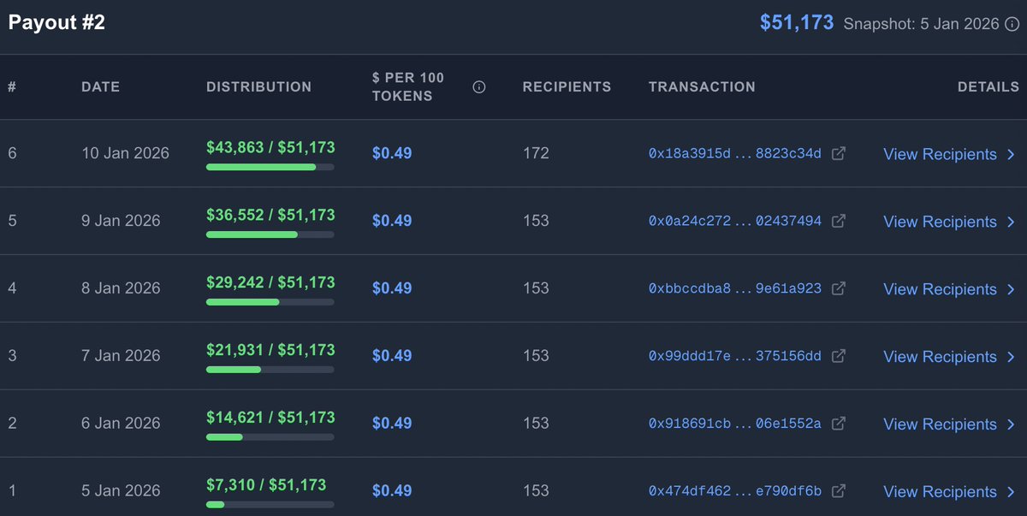View Recipients for 7 Jan 2026 row

click(x=950, y=357)
